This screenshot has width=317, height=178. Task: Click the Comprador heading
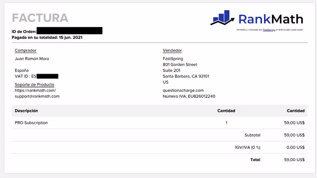(25, 51)
